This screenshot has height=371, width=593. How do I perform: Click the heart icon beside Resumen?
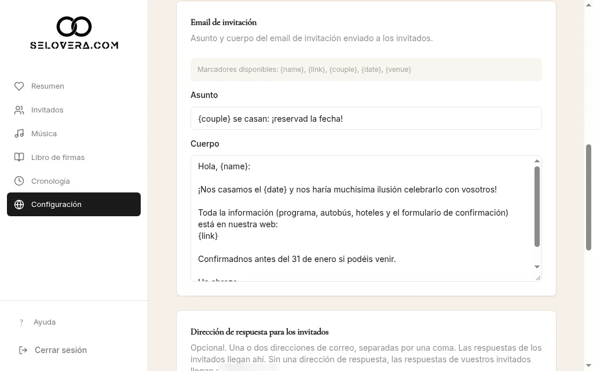click(x=19, y=86)
